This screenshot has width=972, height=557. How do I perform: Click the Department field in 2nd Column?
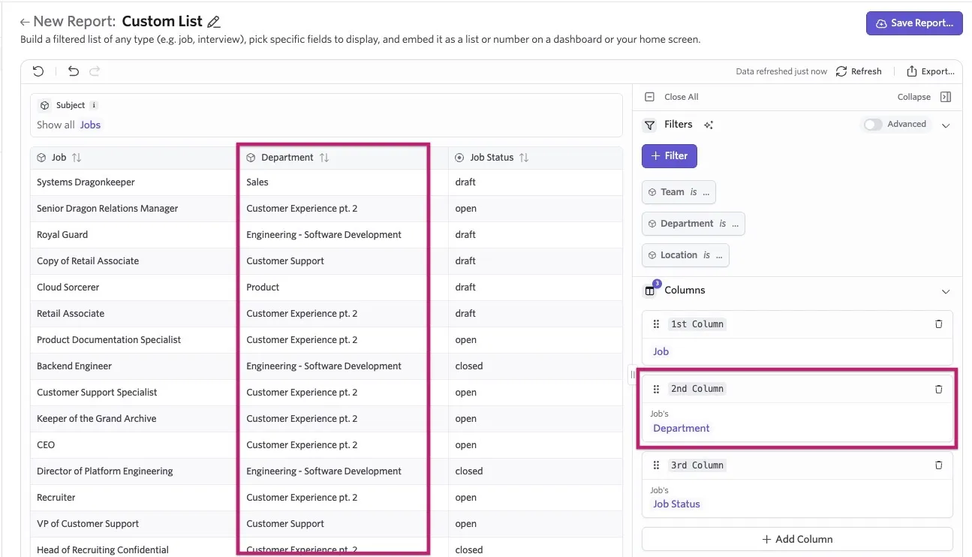point(682,428)
